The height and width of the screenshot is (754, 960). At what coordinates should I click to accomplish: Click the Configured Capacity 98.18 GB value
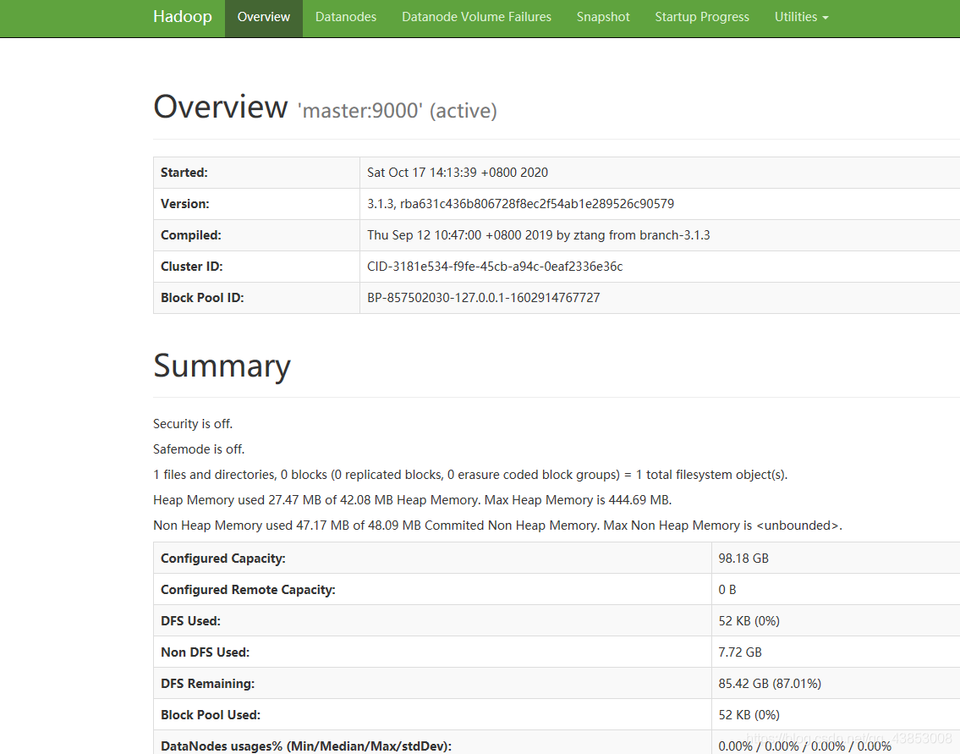pos(743,559)
